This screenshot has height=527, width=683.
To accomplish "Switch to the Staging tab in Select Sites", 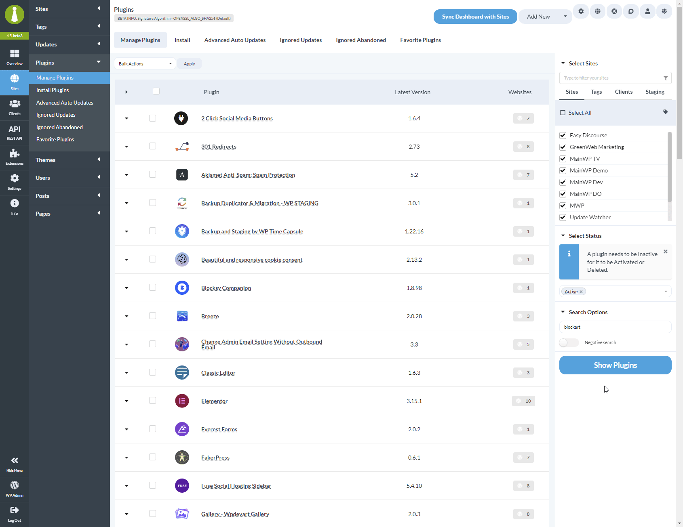I will pyautogui.click(x=655, y=92).
